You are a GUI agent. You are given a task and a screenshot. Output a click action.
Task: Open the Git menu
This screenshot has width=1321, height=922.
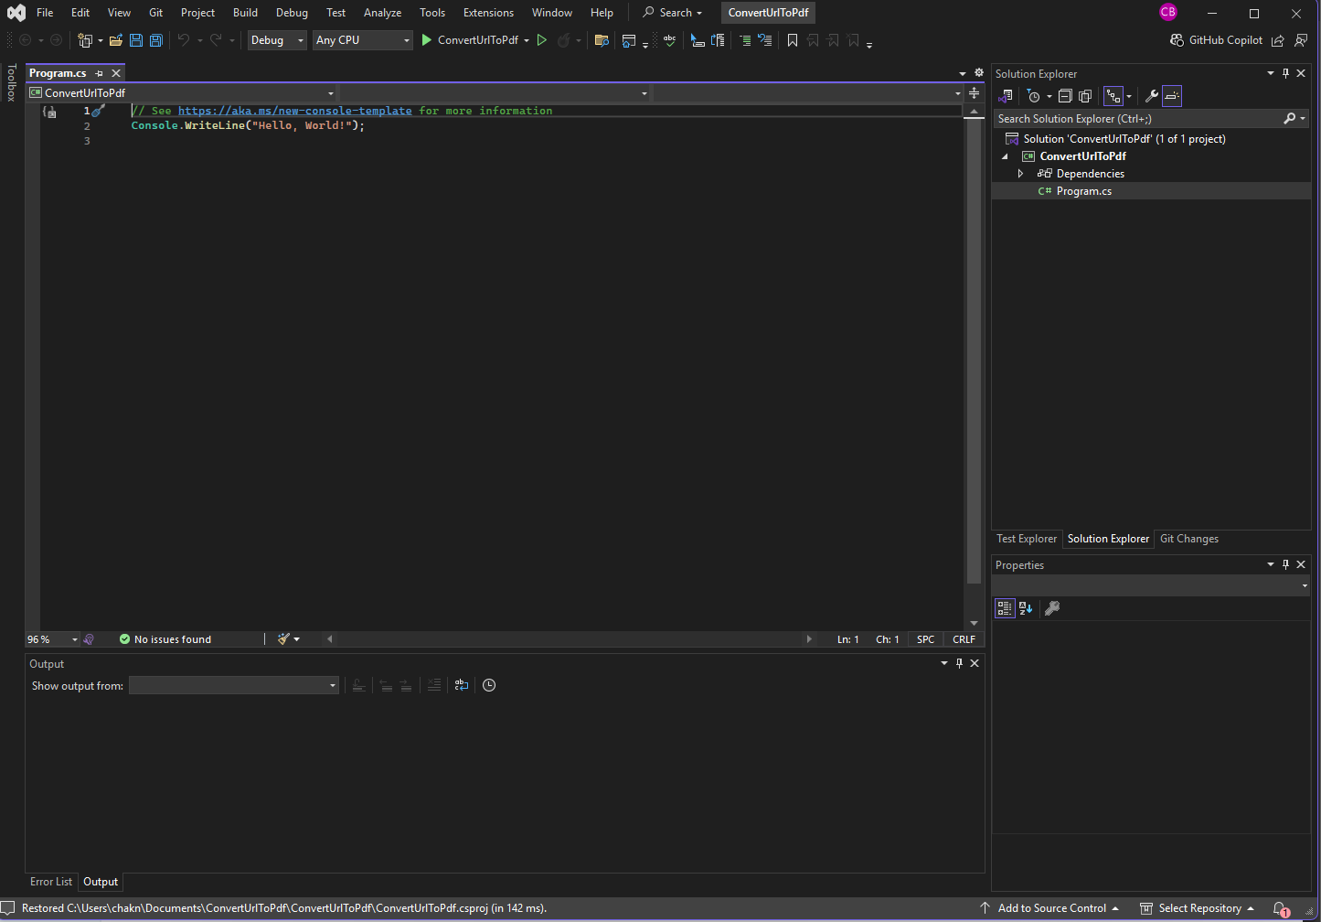tap(156, 13)
